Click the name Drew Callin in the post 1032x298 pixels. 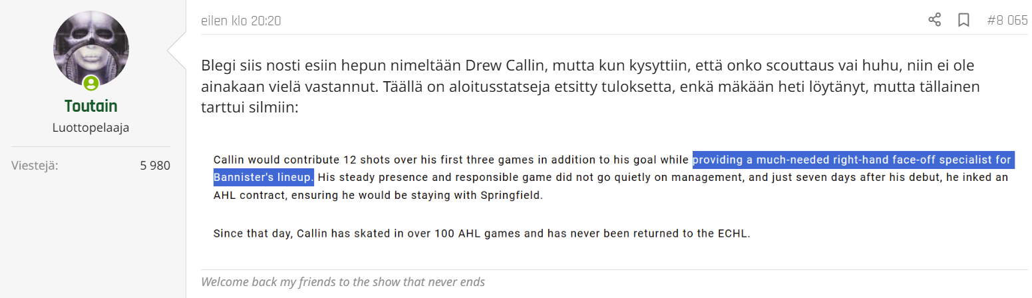[461, 66]
